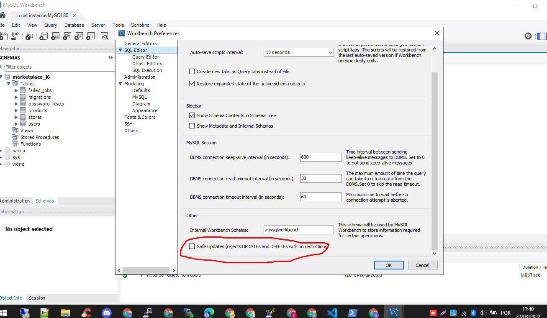The height and width of the screenshot is (318, 547).
Task: Click the volume tray icon
Action: pyautogui.click(x=483, y=313)
